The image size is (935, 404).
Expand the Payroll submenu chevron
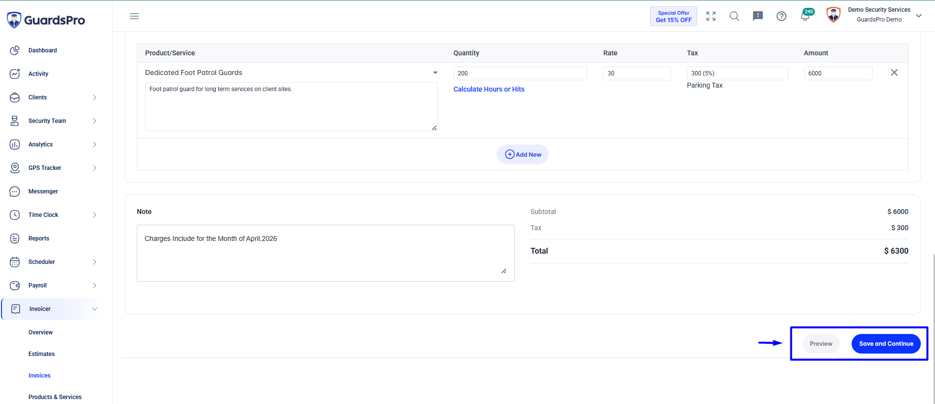(95, 285)
